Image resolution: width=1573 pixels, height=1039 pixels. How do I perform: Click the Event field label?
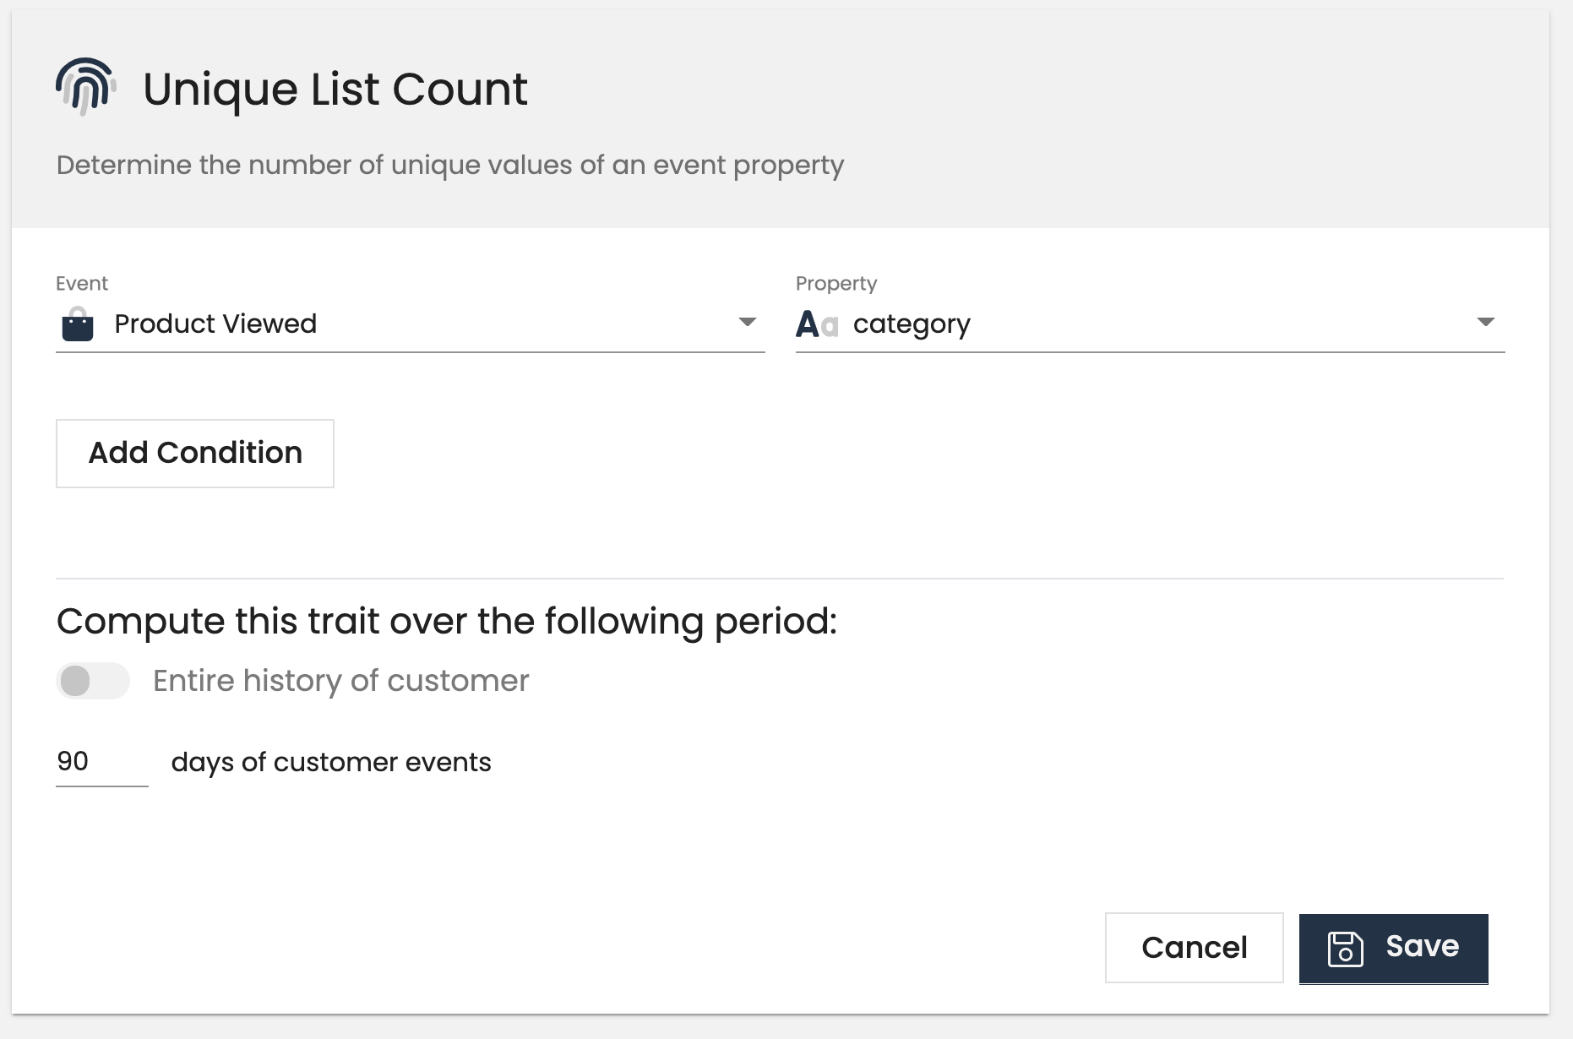[x=81, y=283]
